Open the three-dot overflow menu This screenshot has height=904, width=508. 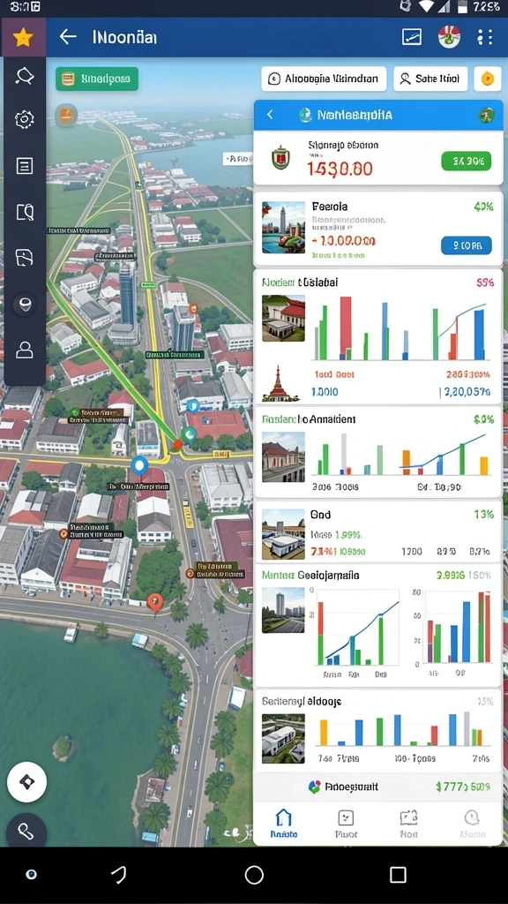click(x=485, y=37)
